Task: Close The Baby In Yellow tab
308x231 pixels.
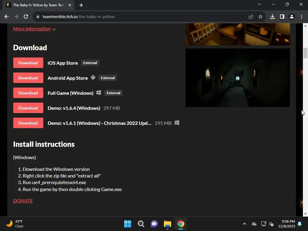Action: coord(70,5)
